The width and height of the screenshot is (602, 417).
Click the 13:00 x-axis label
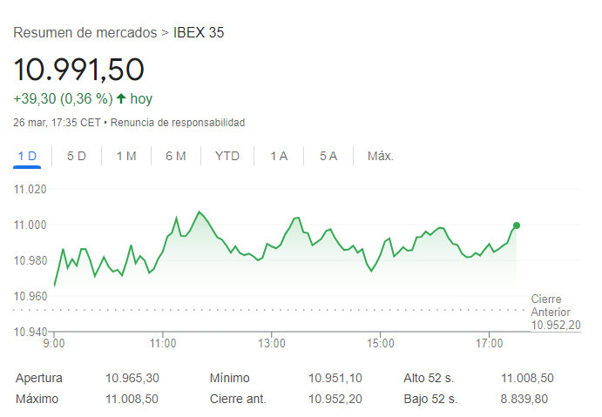point(272,343)
